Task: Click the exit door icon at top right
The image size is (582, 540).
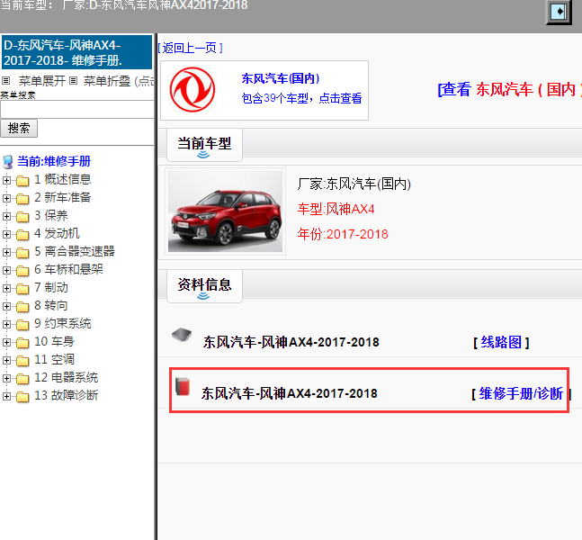Action: coord(559,12)
